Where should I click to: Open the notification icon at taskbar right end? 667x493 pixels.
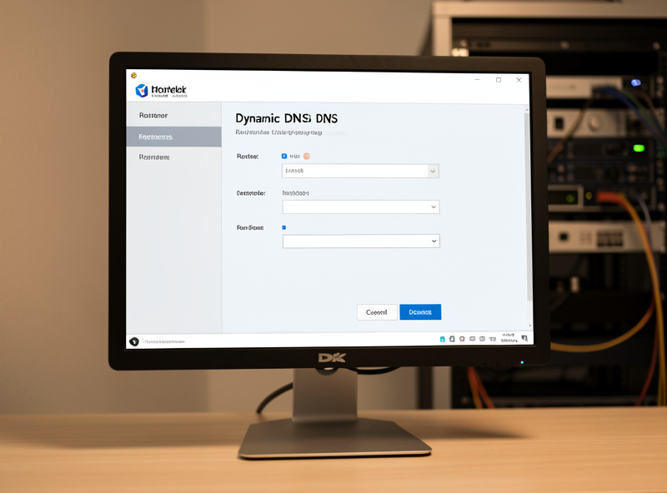coord(524,338)
